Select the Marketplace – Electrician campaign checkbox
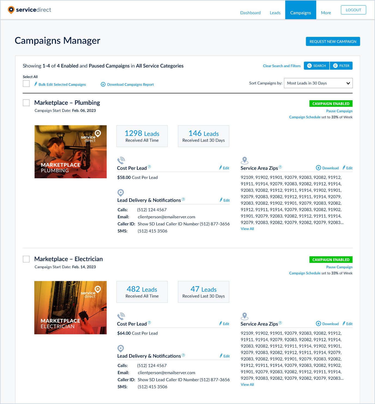This screenshot has width=375, height=404. coord(26,259)
